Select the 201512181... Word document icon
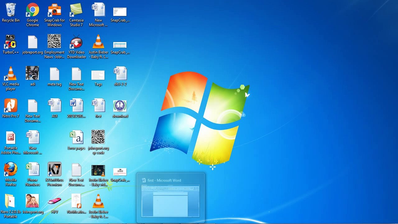 pos(76,109)
